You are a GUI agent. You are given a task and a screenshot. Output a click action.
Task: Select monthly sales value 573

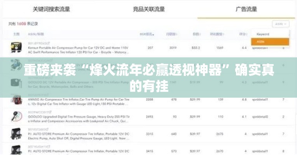[174, 151]
